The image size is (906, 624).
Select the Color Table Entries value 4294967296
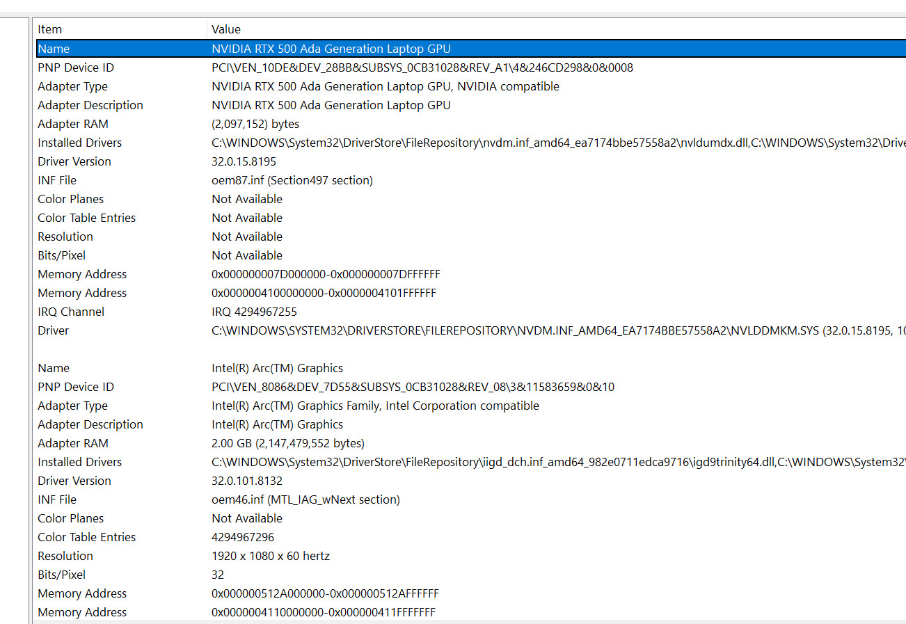click(243, 537)
